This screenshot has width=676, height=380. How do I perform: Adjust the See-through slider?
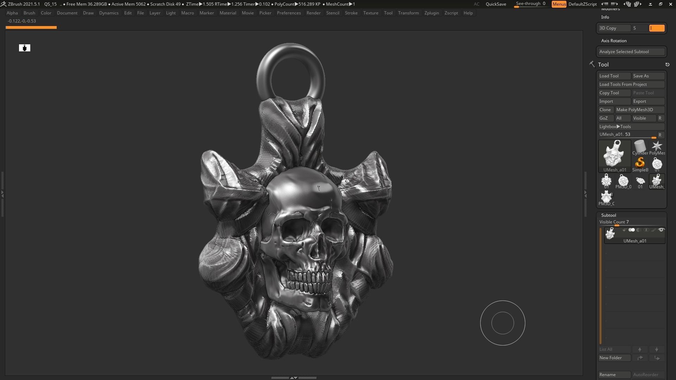[531, 4]
